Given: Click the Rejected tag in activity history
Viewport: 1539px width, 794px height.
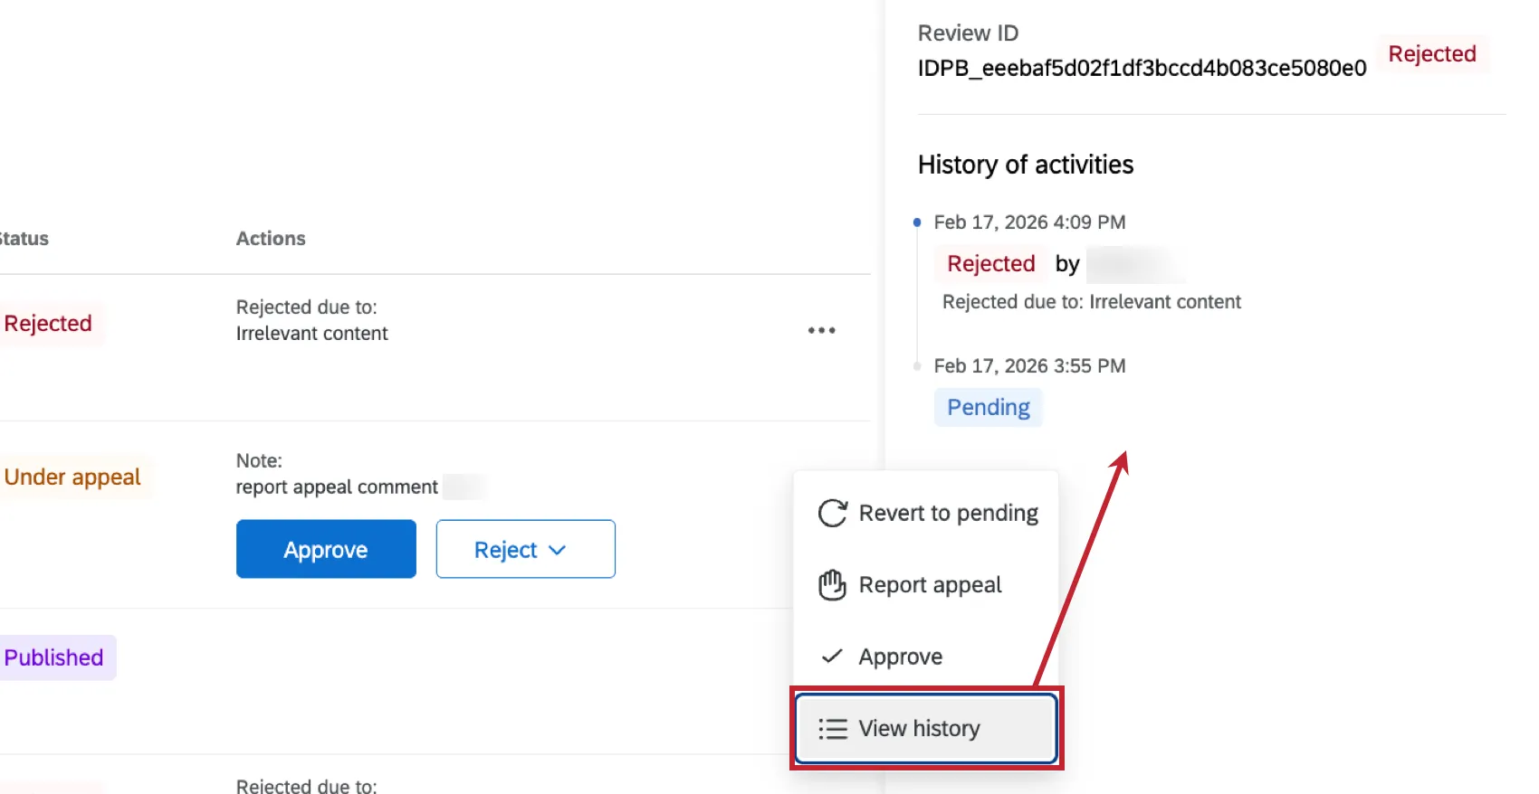Looking at the screenshot, I should (990, 263).
